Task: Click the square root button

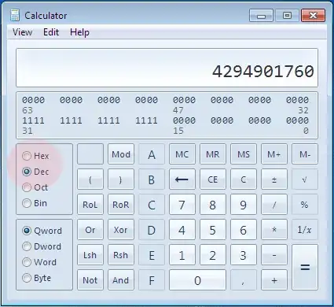Action: 305,179
